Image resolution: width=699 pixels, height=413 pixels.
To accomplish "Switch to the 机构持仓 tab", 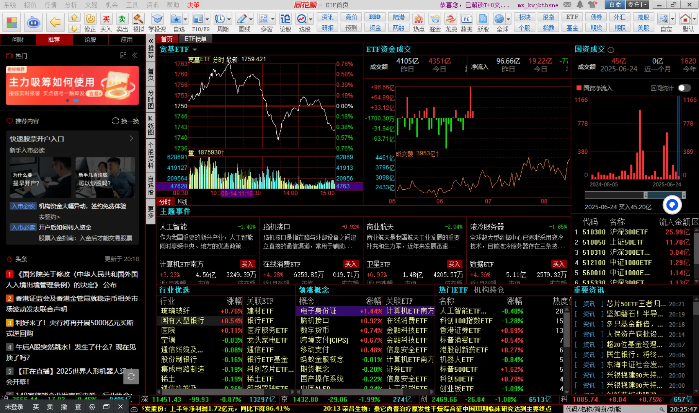I will pyautogui.click(x=489, y=290).
